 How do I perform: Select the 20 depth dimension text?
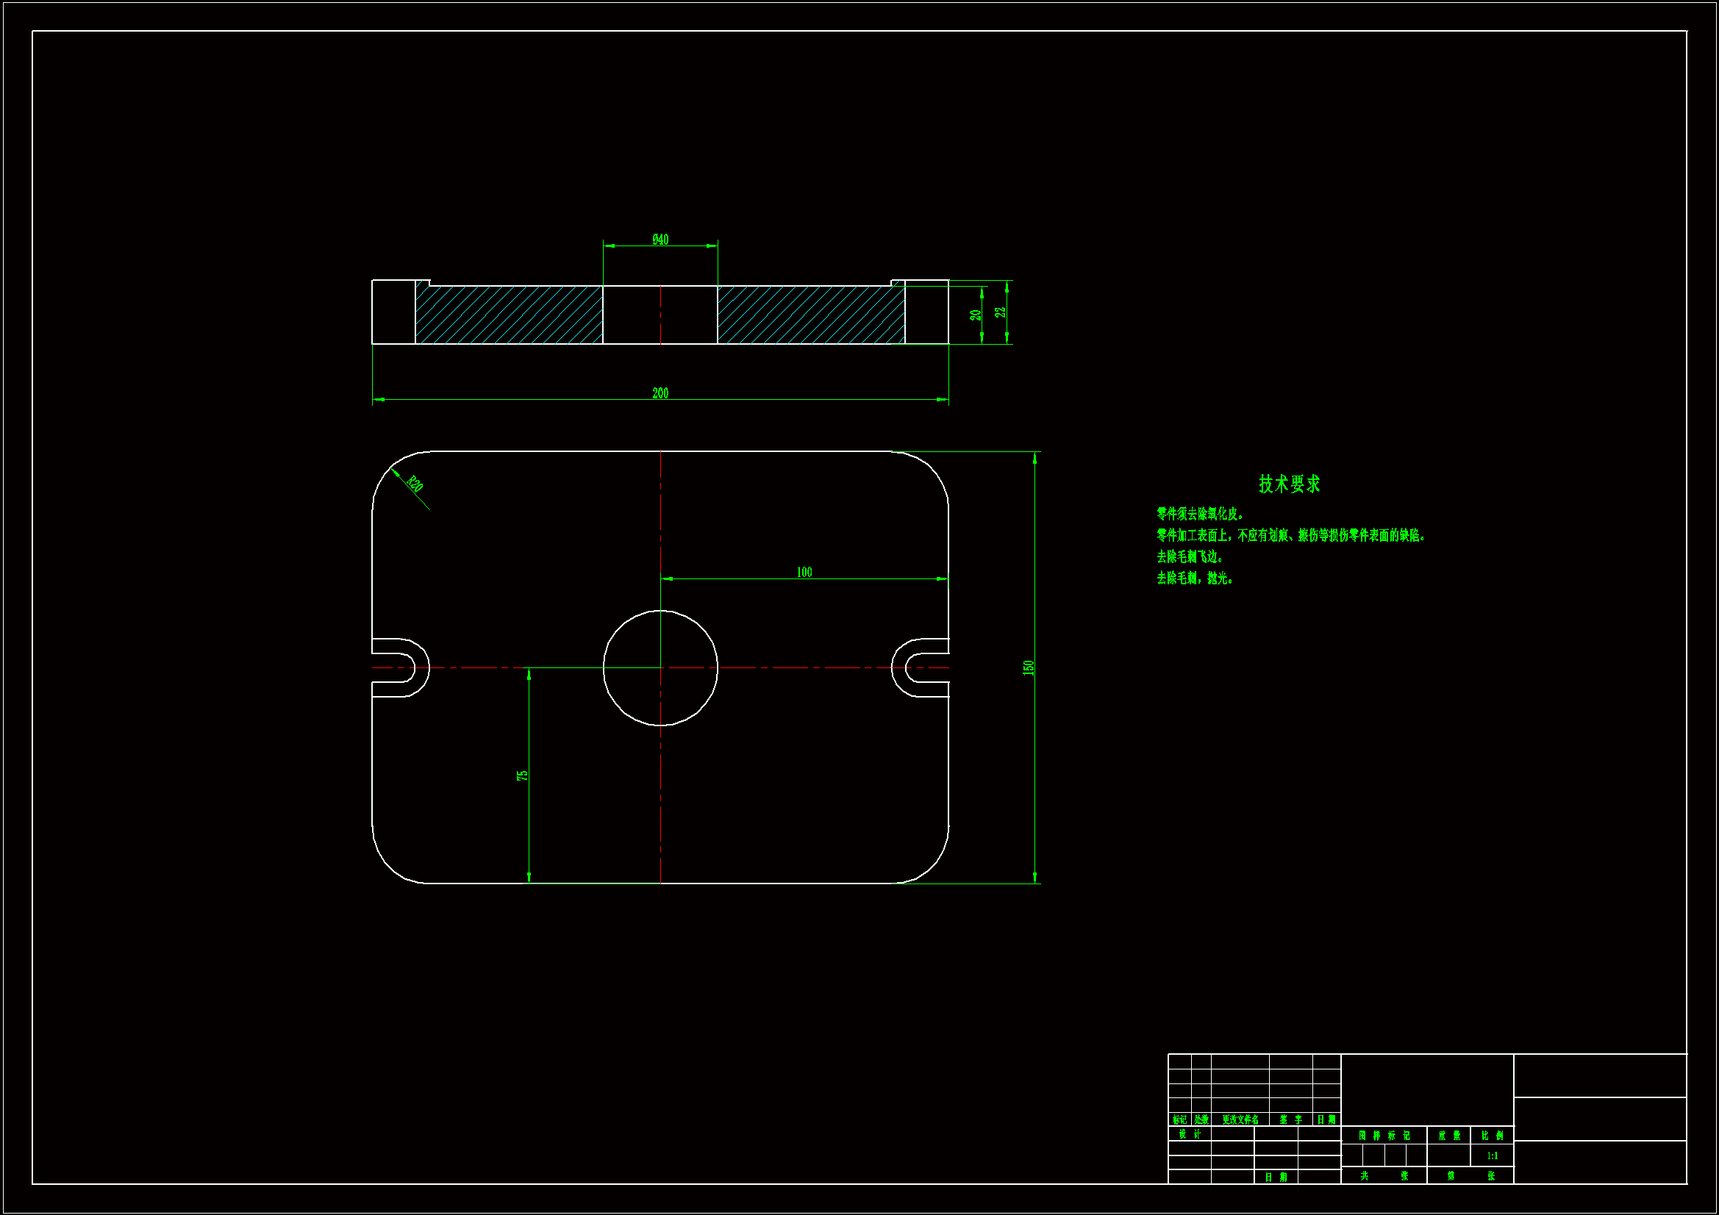[x=976, y=315]
